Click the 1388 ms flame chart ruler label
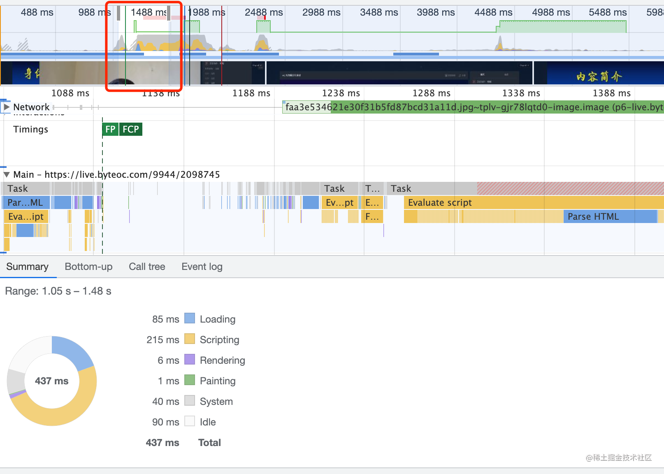Image resolution: width=664 pixels, height=474 pixels. (x=612, y=93)
